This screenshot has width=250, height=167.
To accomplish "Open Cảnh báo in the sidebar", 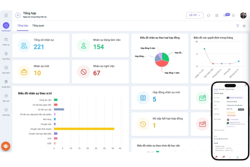I will click(x=6, y=112).
